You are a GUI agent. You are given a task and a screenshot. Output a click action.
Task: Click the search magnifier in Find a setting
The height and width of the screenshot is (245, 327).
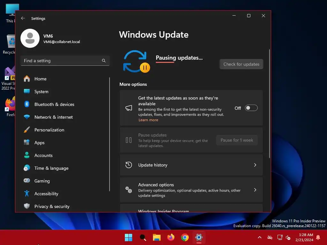click(x=104, y=61)
